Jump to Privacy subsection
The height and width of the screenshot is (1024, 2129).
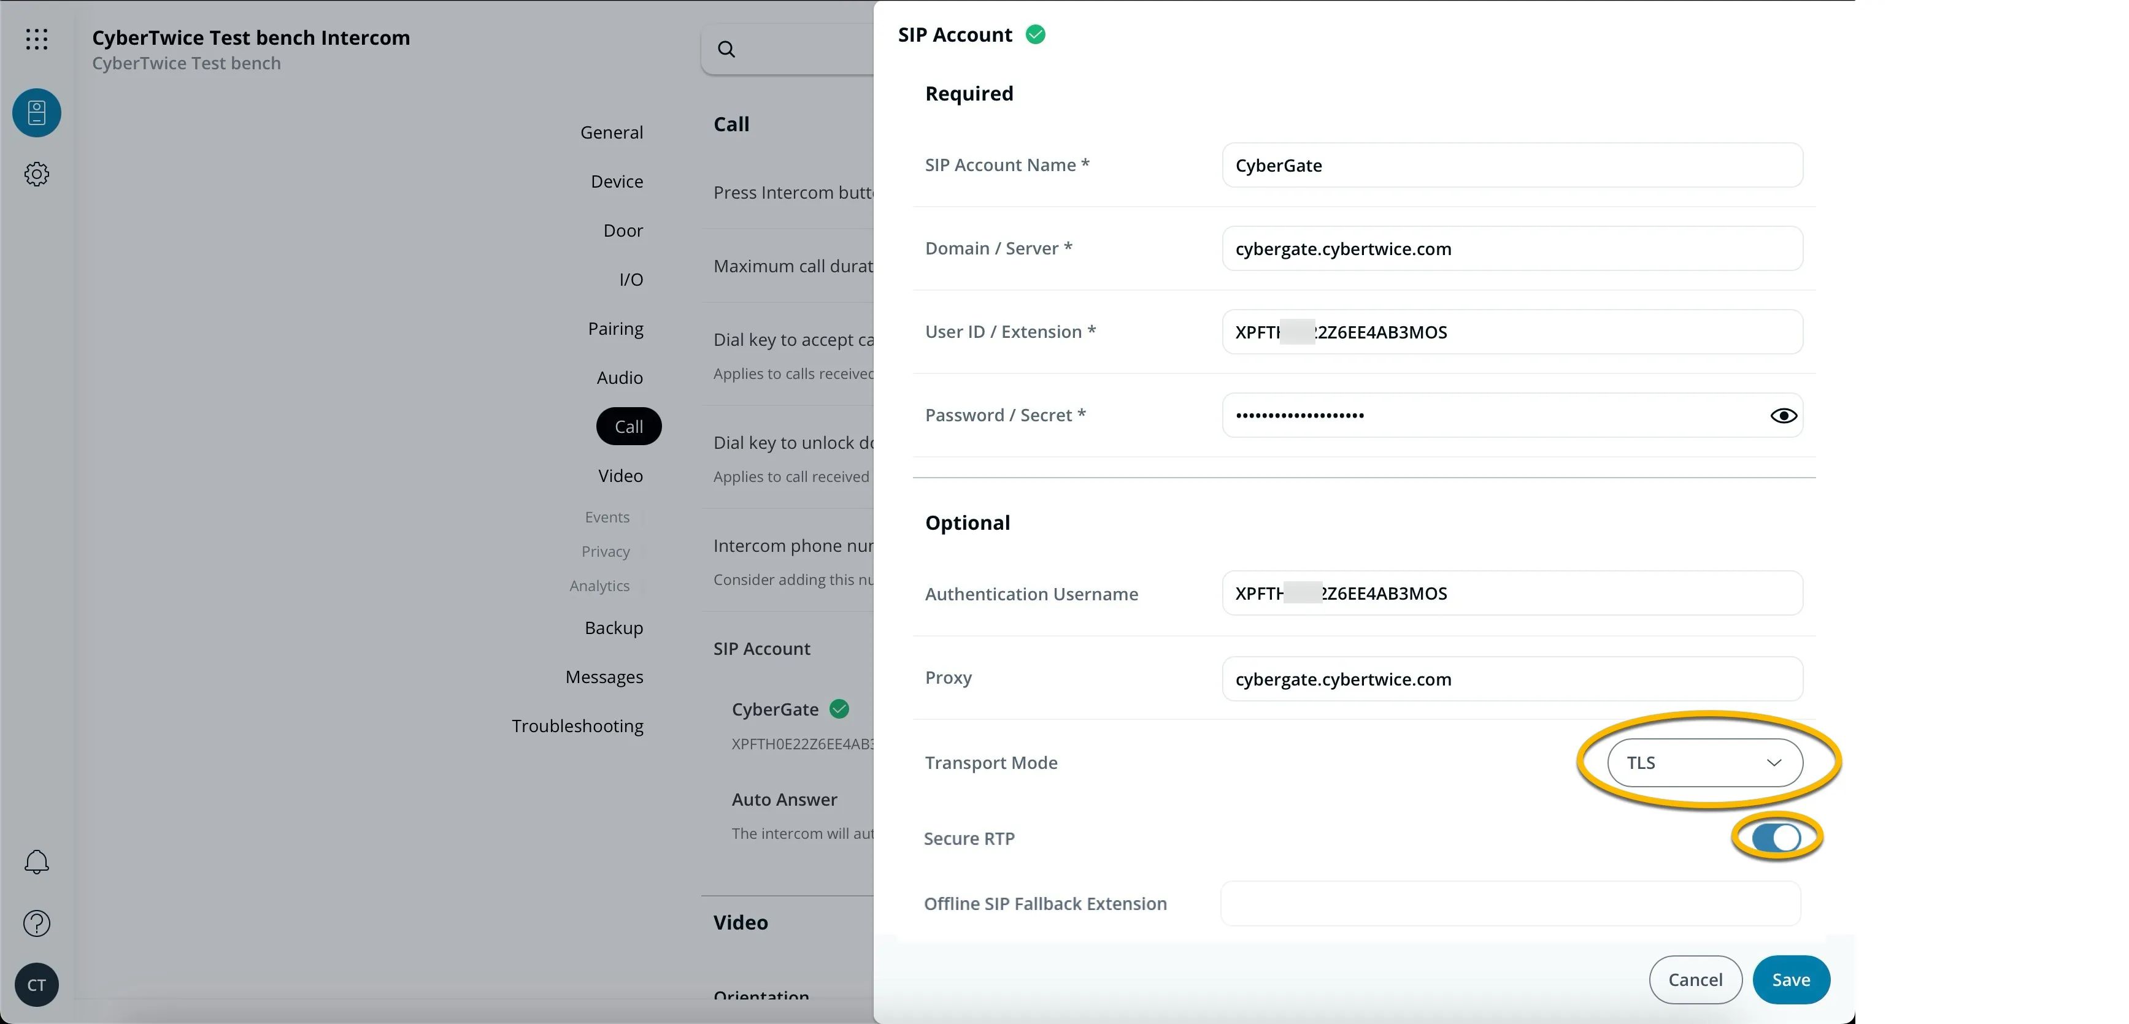[606, 551]
